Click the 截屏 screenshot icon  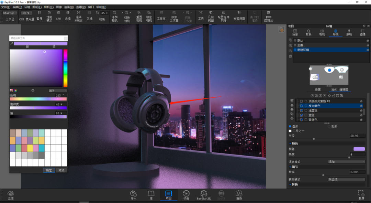361,195
